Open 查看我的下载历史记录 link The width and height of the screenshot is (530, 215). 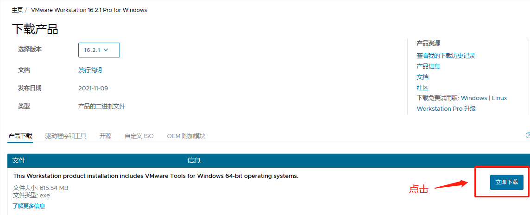coord(446,56)
